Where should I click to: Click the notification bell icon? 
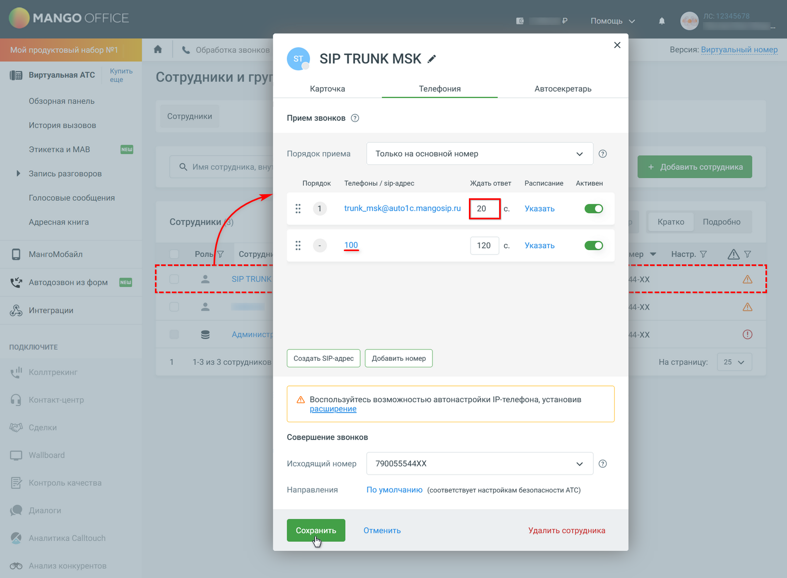(x=662, y=21)
